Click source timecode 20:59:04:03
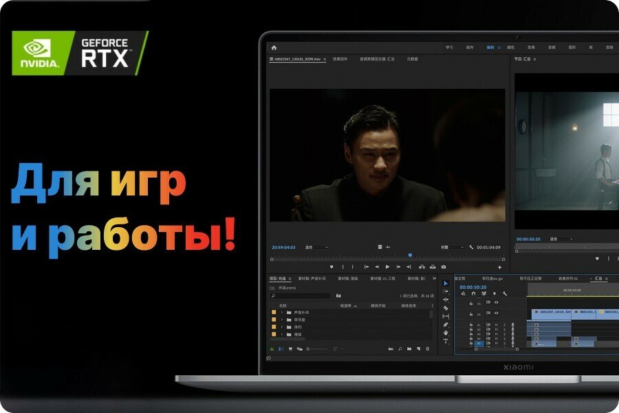 coord(283,247)
